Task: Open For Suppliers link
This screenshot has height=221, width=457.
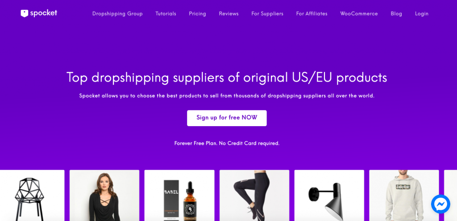Action: point(267,14)
